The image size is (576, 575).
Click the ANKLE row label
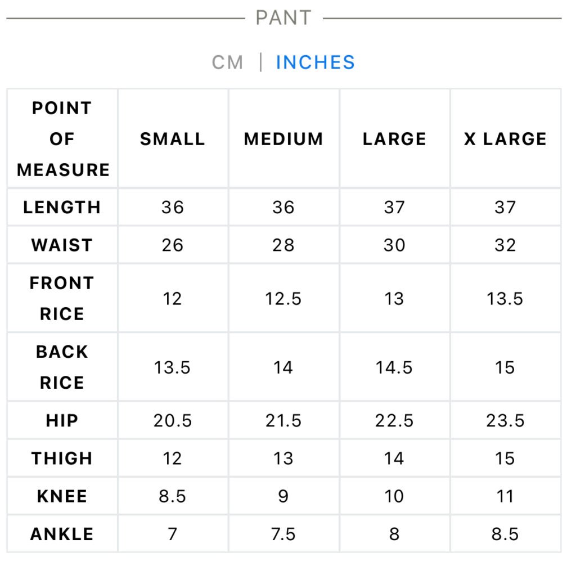tap(62, 534)
